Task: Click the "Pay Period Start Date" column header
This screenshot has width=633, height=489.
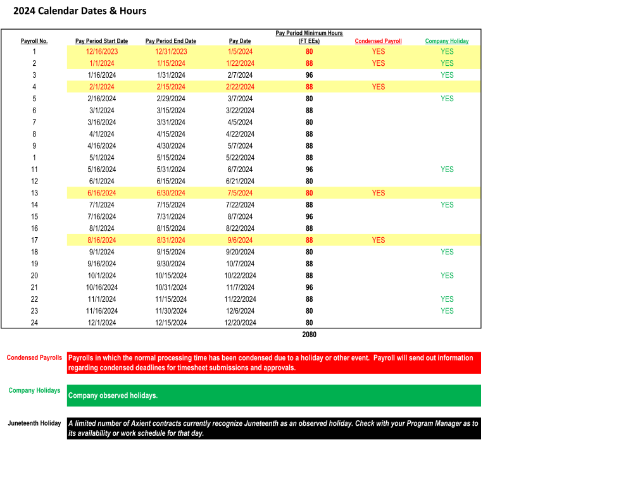Action: click(101, 40)
